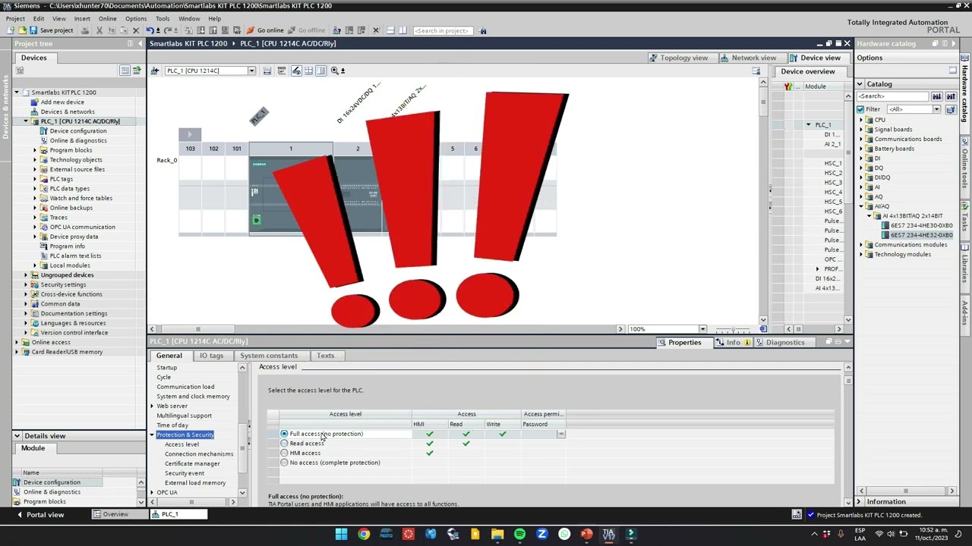This screenshot has width=972, height=546.
Task: Click the Download to device icon
Action: coord(201,30)
